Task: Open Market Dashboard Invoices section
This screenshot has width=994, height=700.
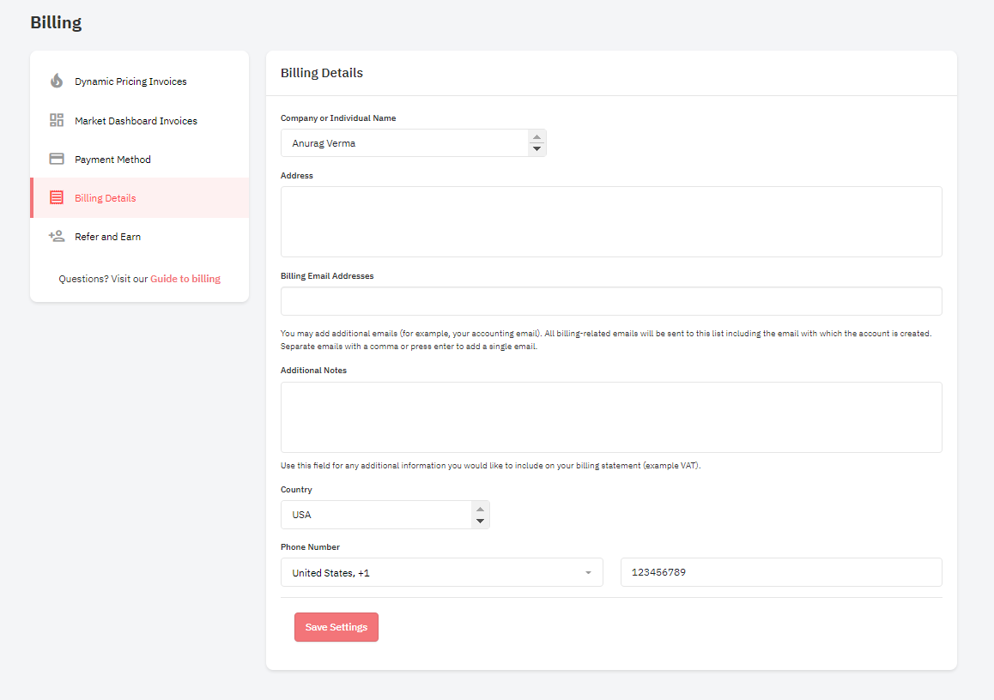Action: [139, 121]
